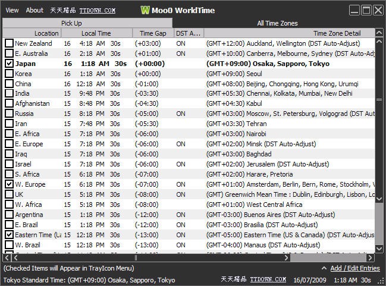This screenshot has height=286, width=386.
Task: Select the Iraq row label
Action: coord(21,154)
